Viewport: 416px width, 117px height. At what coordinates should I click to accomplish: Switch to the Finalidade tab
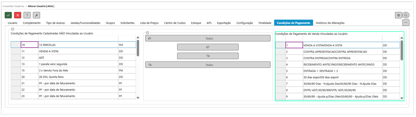point(265,23)
